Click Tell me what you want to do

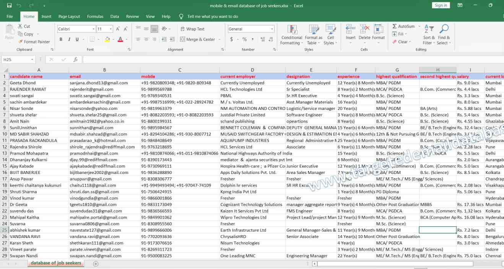click(213, 16)
